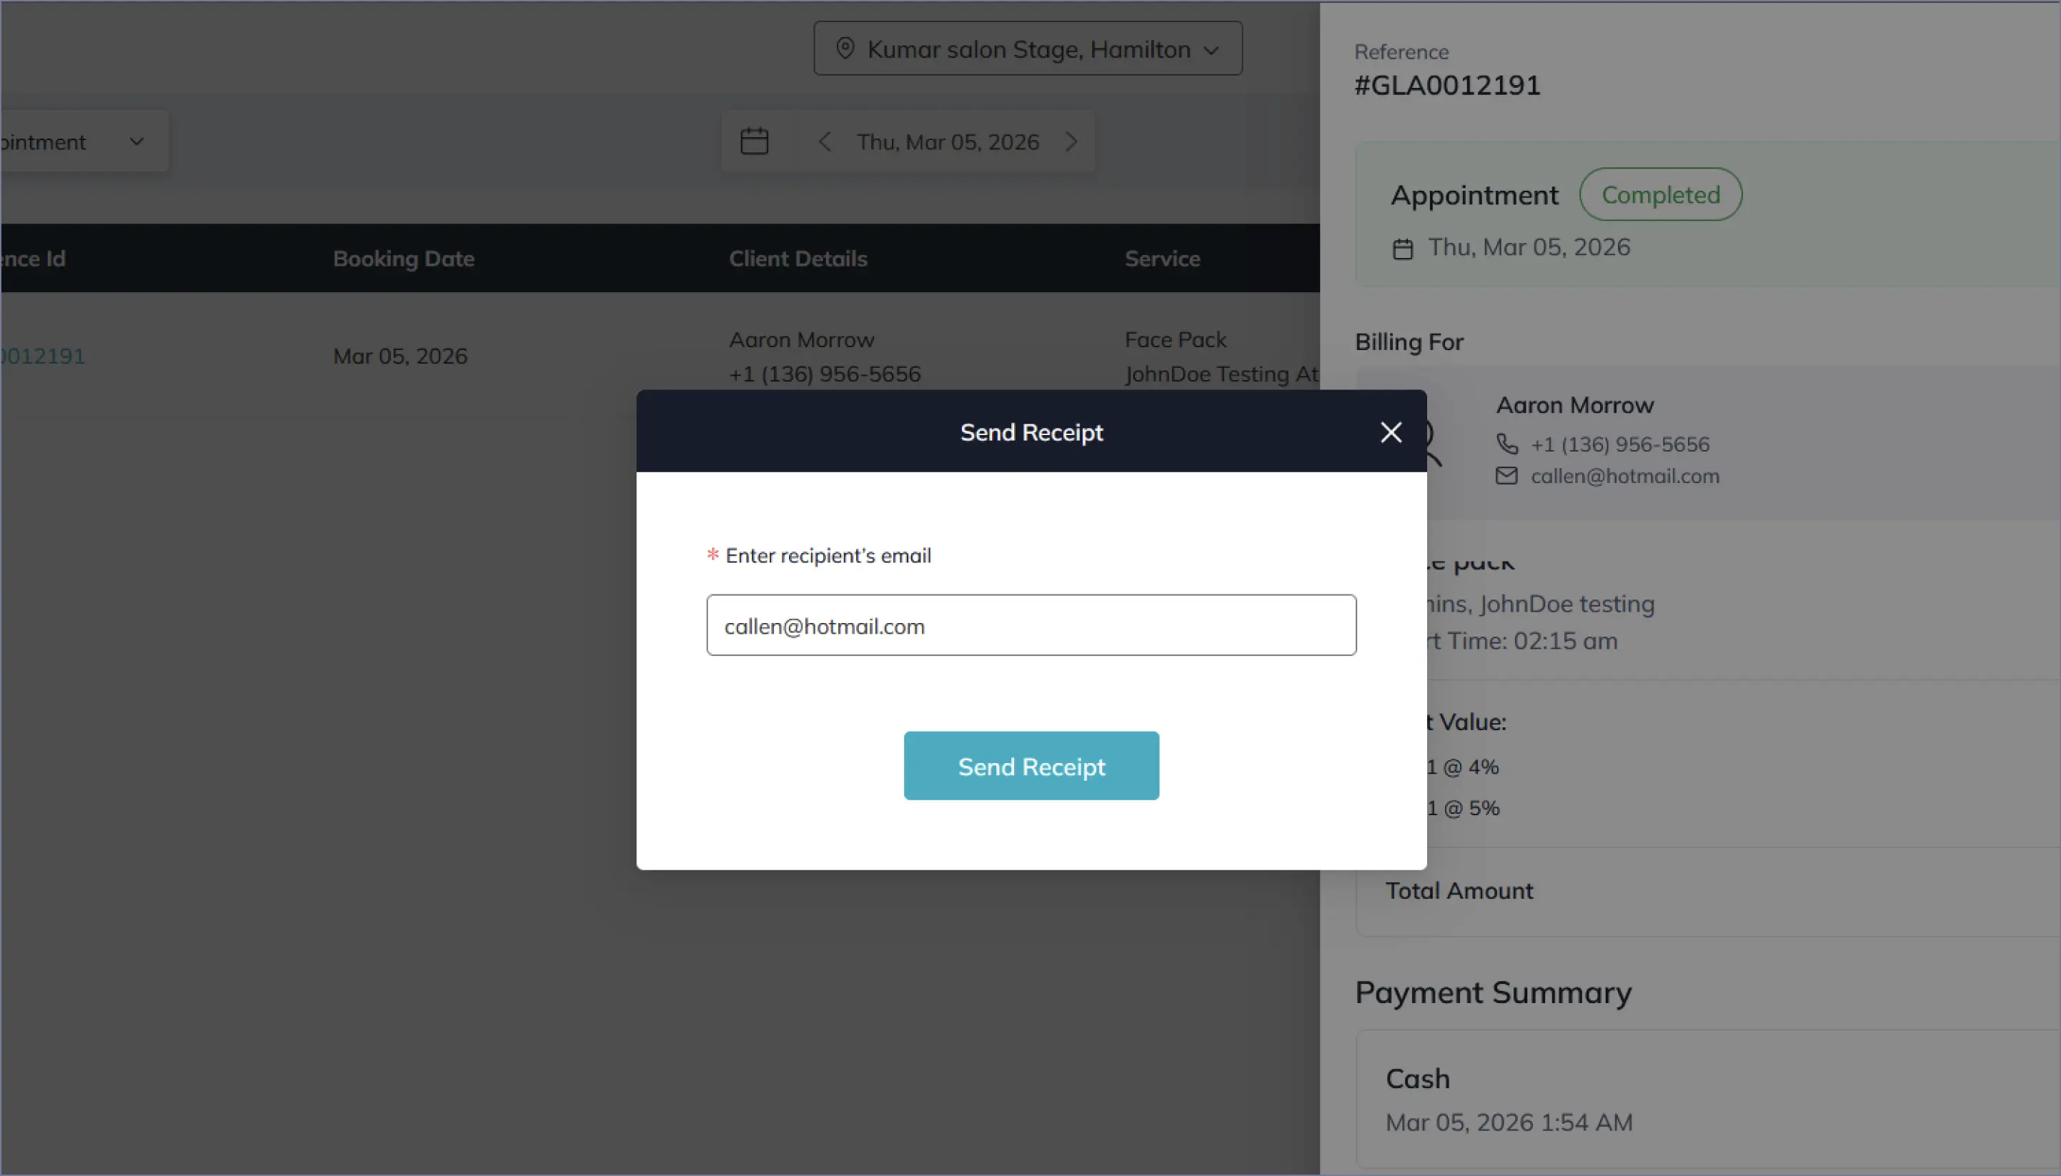Click the Booking Date column header

coord(403,259)
